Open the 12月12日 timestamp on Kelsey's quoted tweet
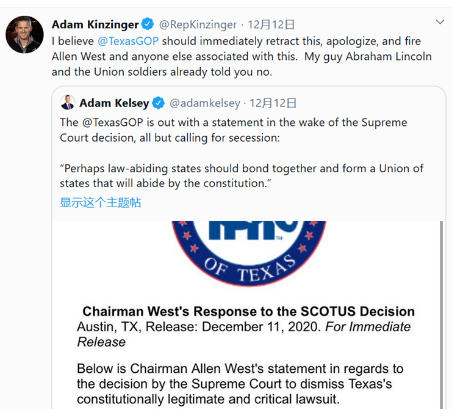Screen dimensions: 452x418 pos(273,103)
